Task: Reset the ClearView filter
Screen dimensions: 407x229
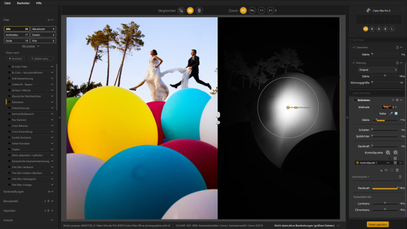Action: click(x=397, y=48)
